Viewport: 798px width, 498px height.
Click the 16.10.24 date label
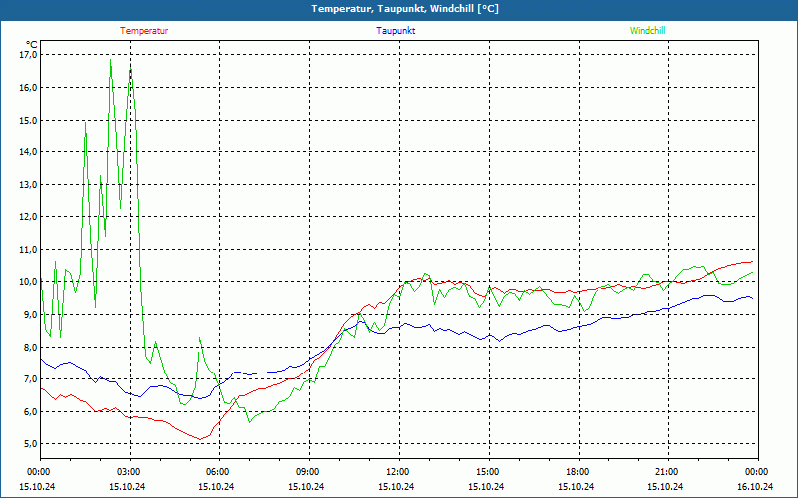(755, 486)
